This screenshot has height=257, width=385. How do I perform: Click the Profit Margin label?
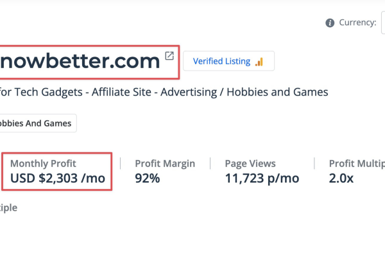click(165, 164)
